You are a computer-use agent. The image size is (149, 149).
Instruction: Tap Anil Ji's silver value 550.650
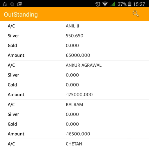74,36
